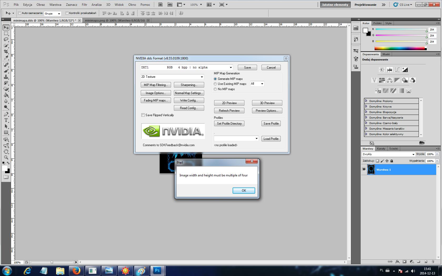Select the Horizontal Type tool
The image size is (442, 276).
[x=6, y=120]
